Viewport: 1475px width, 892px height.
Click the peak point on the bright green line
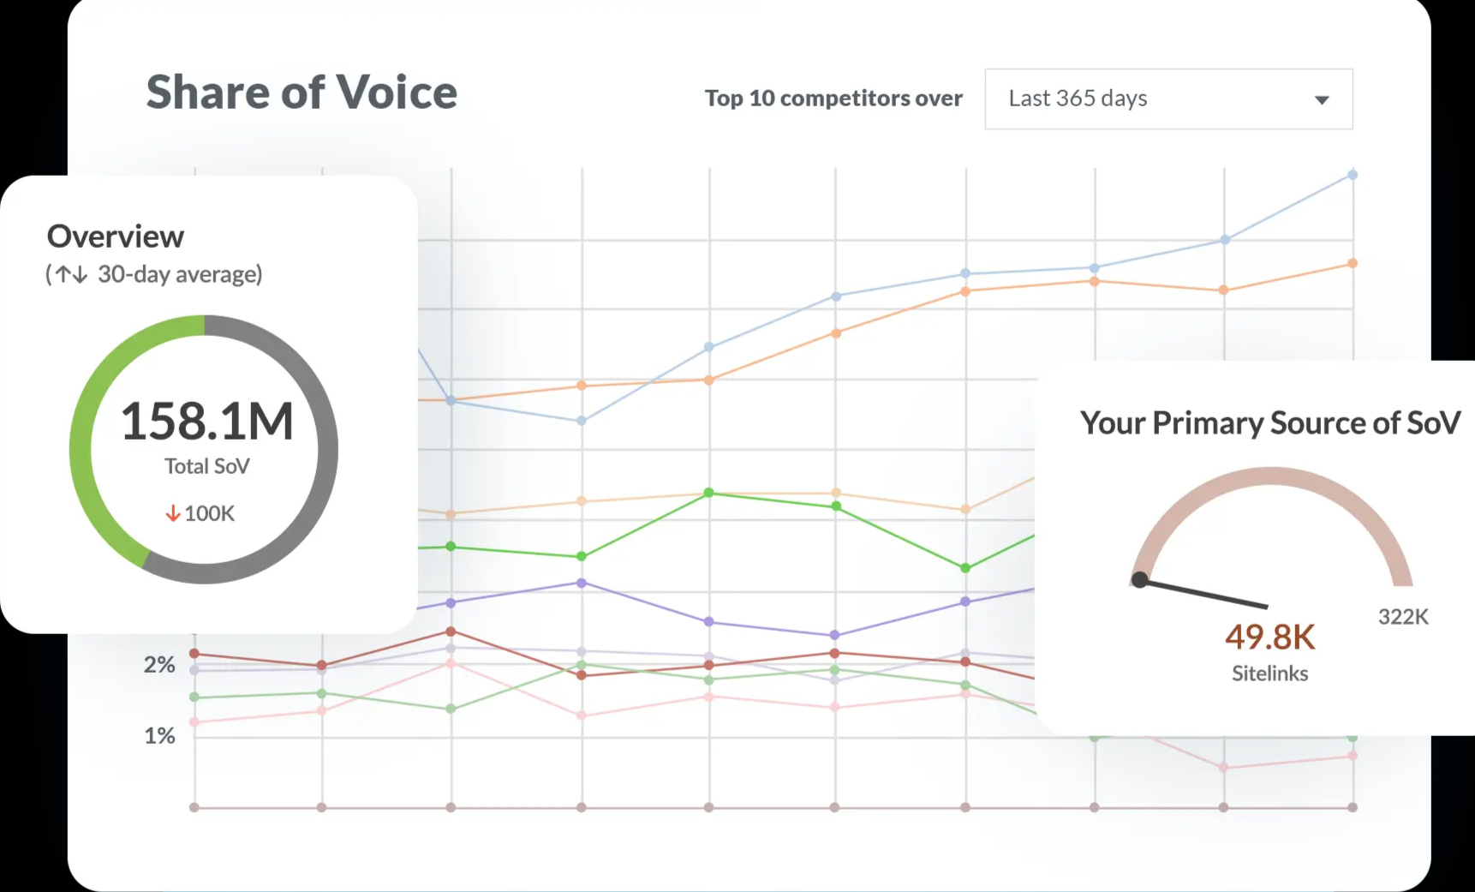click(x=708, y=493)
